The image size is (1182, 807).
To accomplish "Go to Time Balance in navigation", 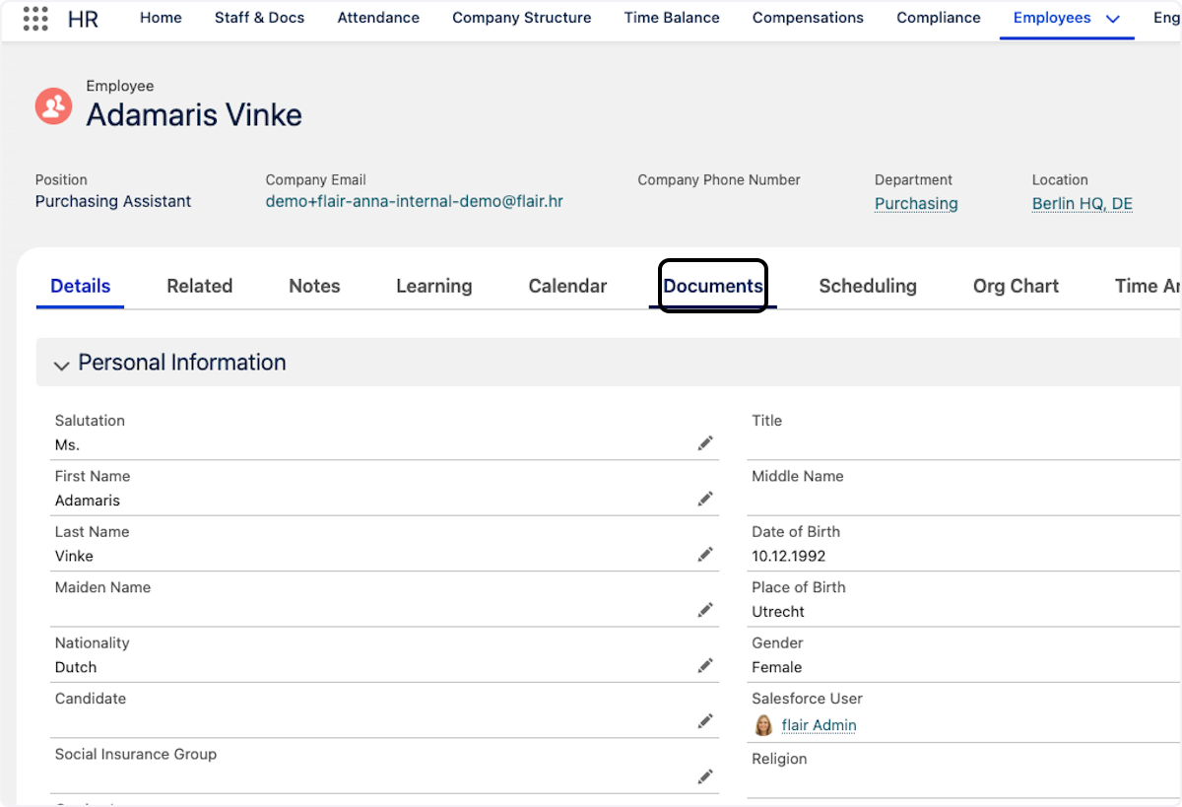I will click(x=672, y=18).
